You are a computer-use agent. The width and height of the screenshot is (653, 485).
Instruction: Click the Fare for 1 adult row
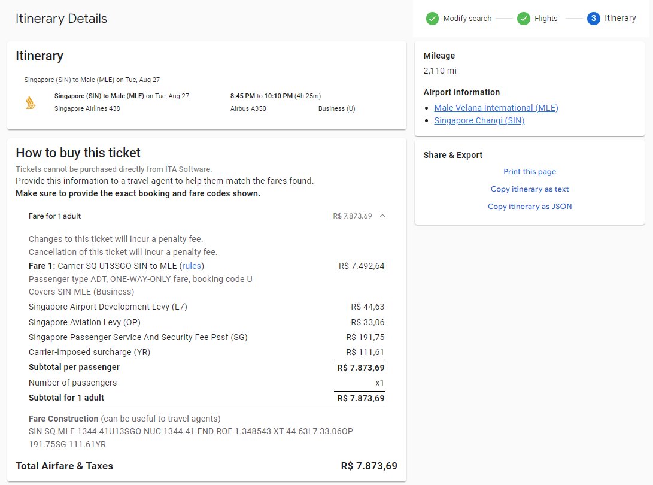click(x=207, y=216)
